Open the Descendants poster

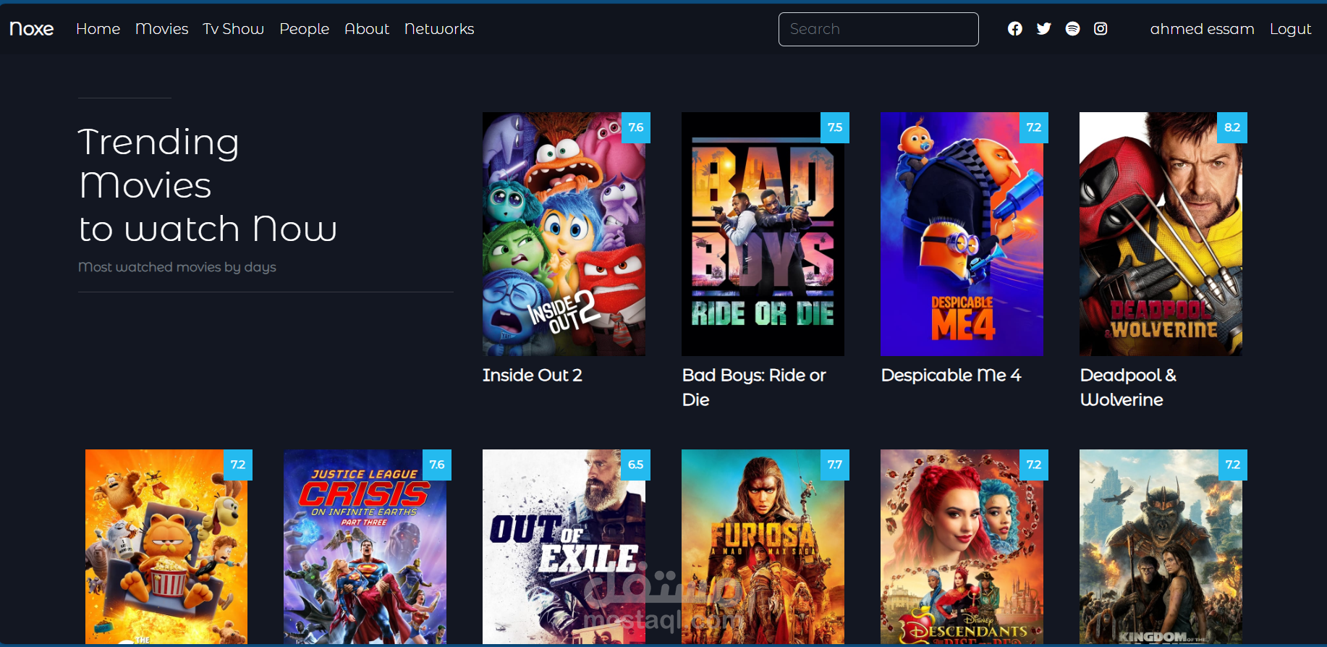point(962,546)
